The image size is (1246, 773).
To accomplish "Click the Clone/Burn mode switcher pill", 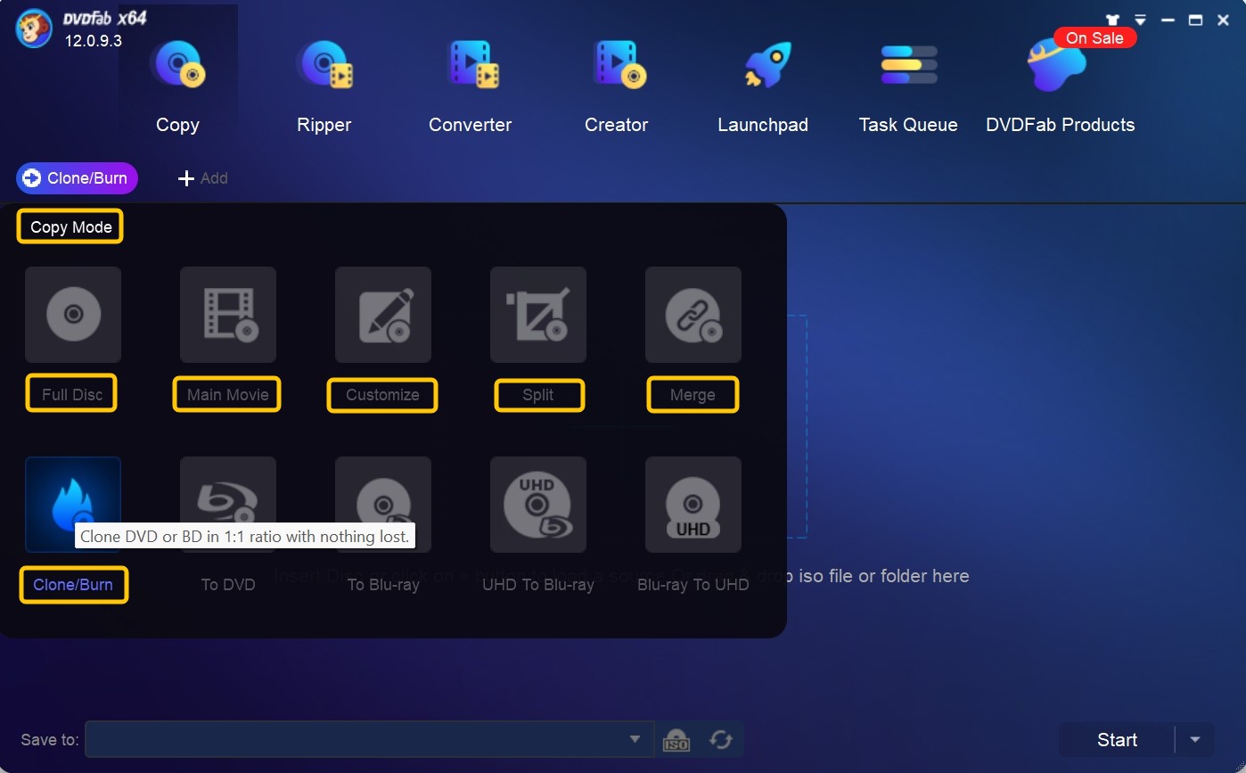I will [x=77, y=178].
